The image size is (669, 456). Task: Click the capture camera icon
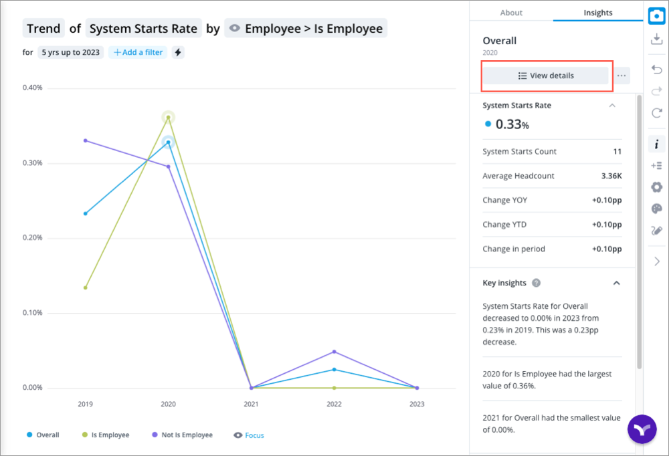pos(656,15)
